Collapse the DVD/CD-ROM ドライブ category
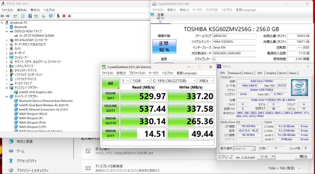Screen dimensions: 315x174 [7, 31]
